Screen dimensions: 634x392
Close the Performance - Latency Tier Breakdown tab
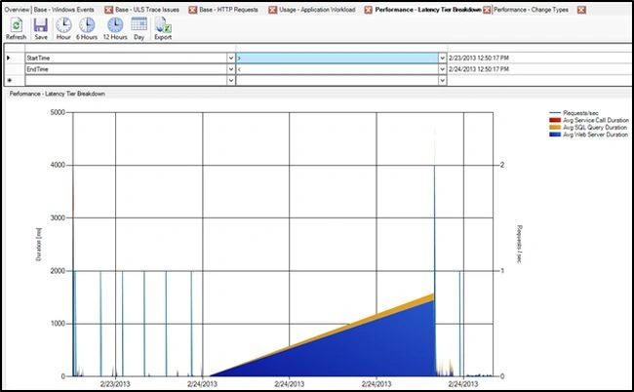pos(487,10)
